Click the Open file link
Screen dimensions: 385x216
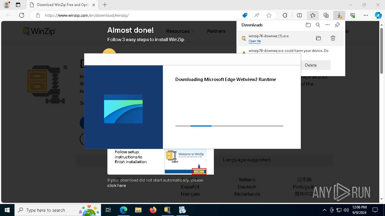(255, 41)
